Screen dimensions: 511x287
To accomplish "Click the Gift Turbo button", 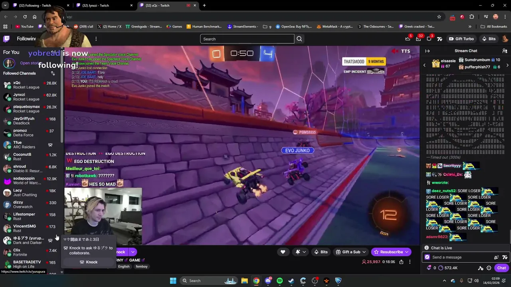I will pyautogui.click(x=461, y=39).
